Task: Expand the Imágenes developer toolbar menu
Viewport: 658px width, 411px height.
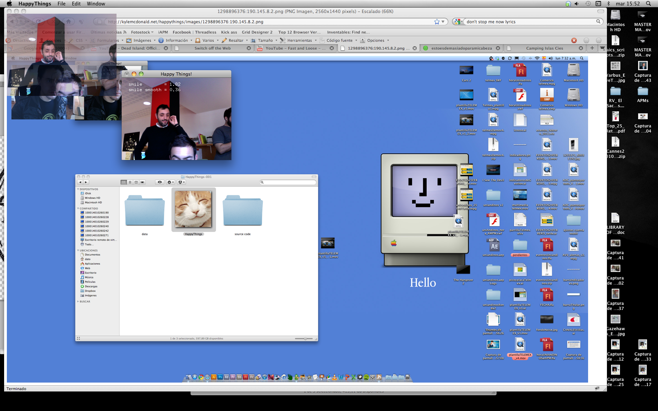Action: click(x=142, y=40)
